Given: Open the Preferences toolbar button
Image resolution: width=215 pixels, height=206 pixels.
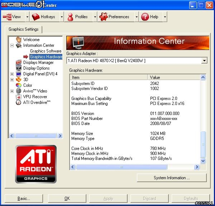Looking at the screenshot, I should click(116, 17).
